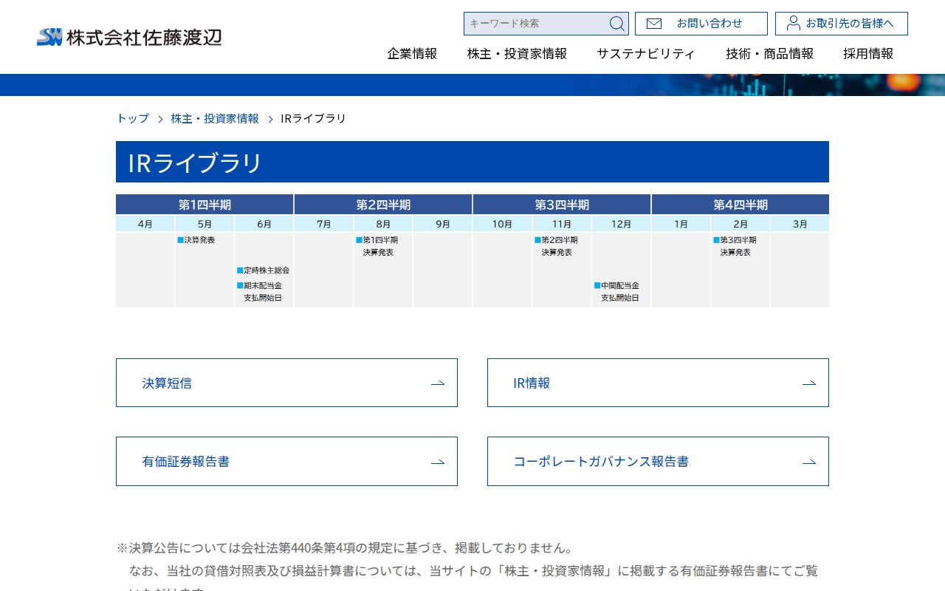Click the 株式会社佐藤渡辺 logo
Viewport: 945px width, 591px height.
tap(129, 37)
